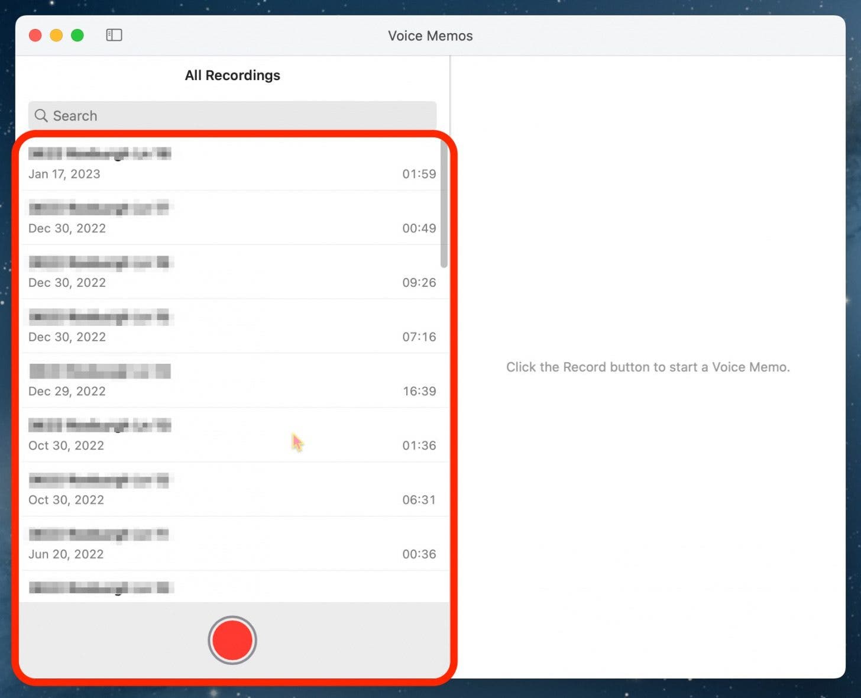Image resolution: width=861 pixels, height=698 pixels.
Task: Click the green zoom window control
Action: click(x=77, y=35)
